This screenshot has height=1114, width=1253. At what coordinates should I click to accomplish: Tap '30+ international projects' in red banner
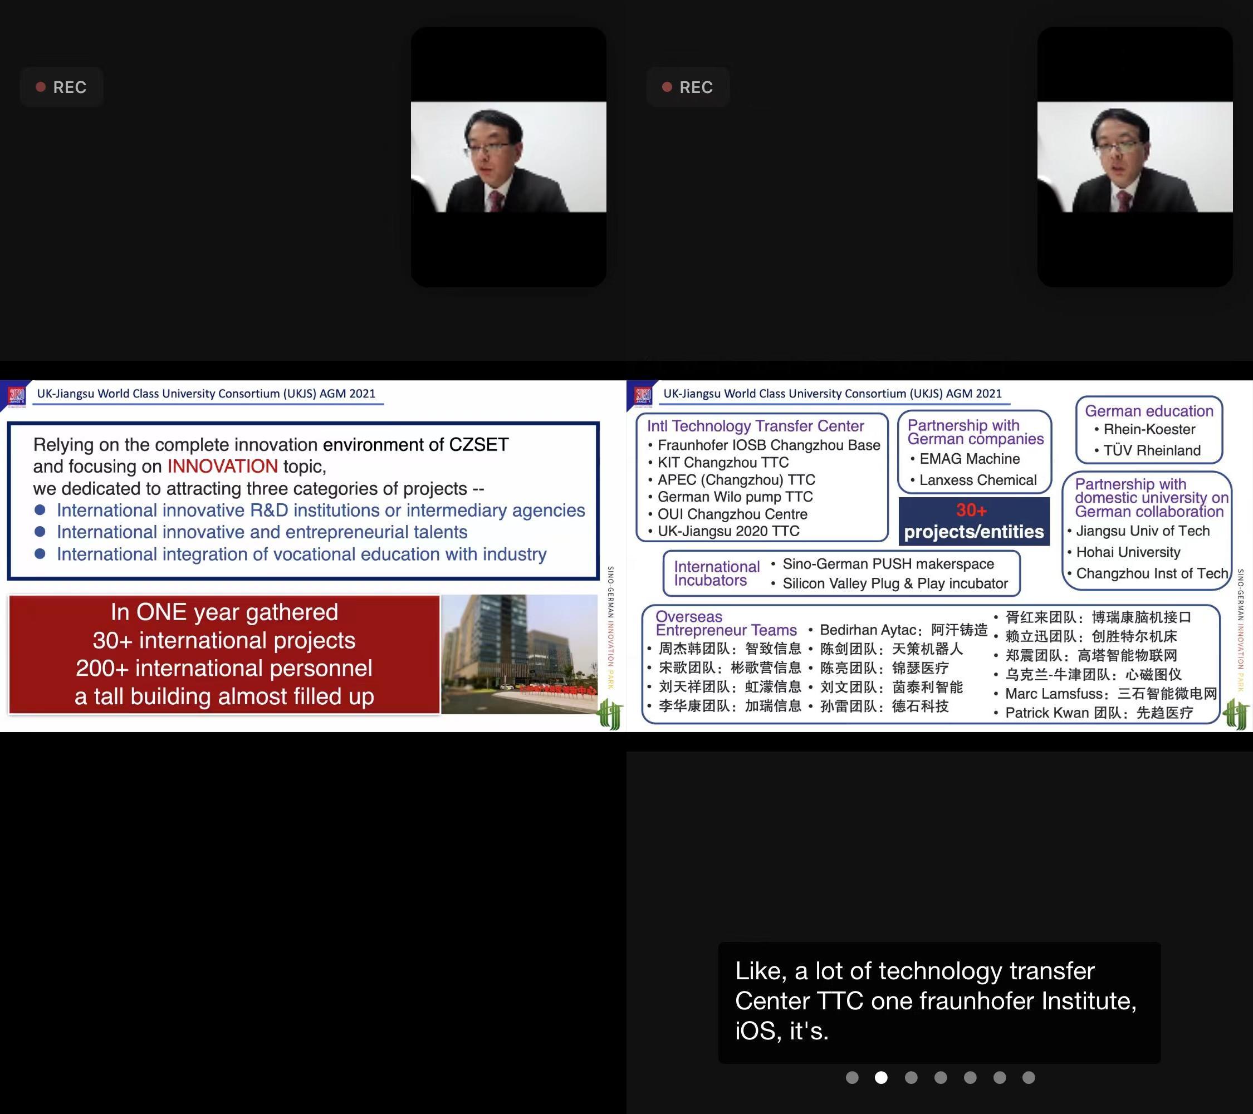(224, 640)
